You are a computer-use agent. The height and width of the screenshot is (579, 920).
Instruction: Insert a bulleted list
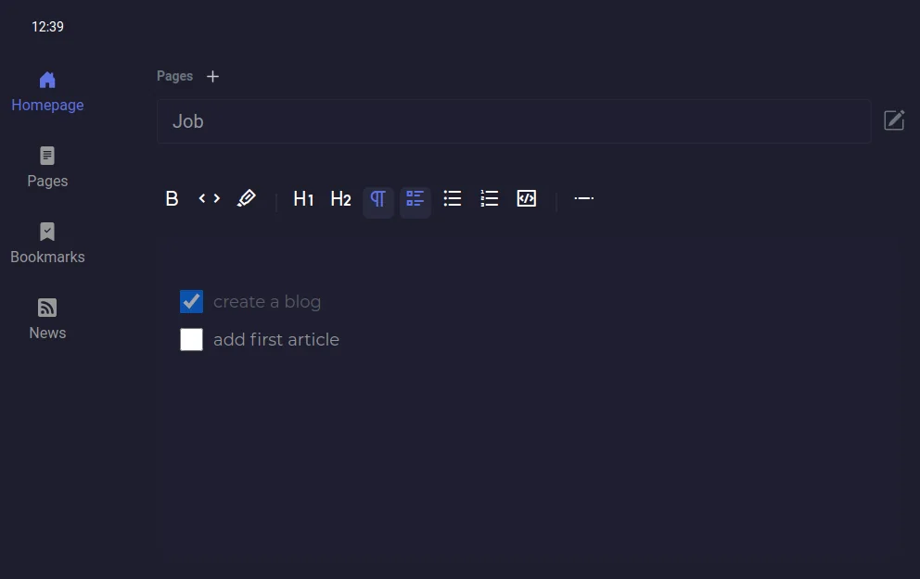tap(453, 198)
